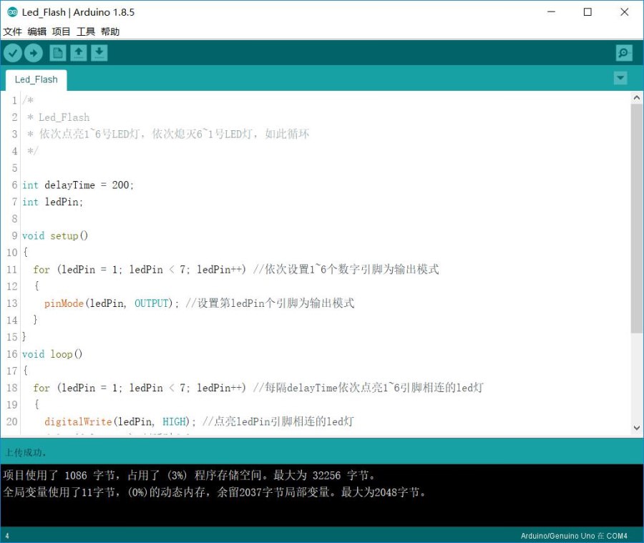Create a new sketch file
The image size is (644, 543).
(x=58, y=53)
